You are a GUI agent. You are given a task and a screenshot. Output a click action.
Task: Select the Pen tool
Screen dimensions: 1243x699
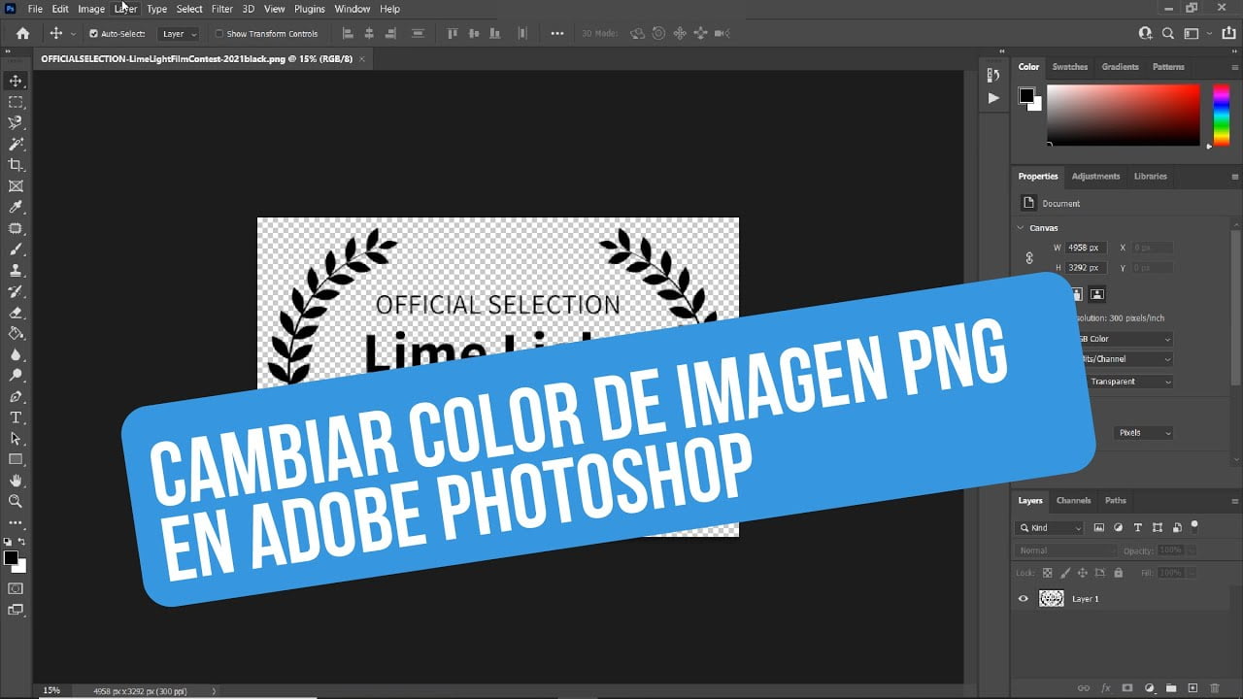16,397
